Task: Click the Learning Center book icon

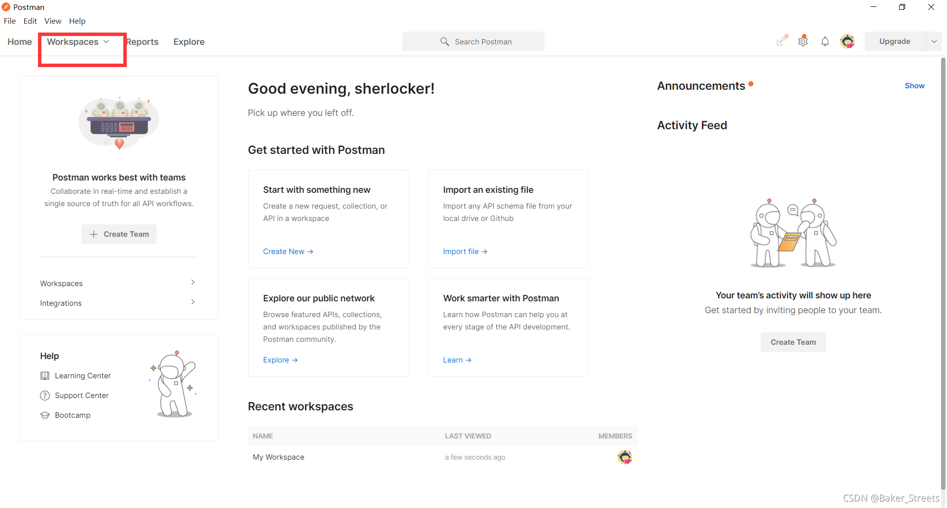Action: [45, 376]
